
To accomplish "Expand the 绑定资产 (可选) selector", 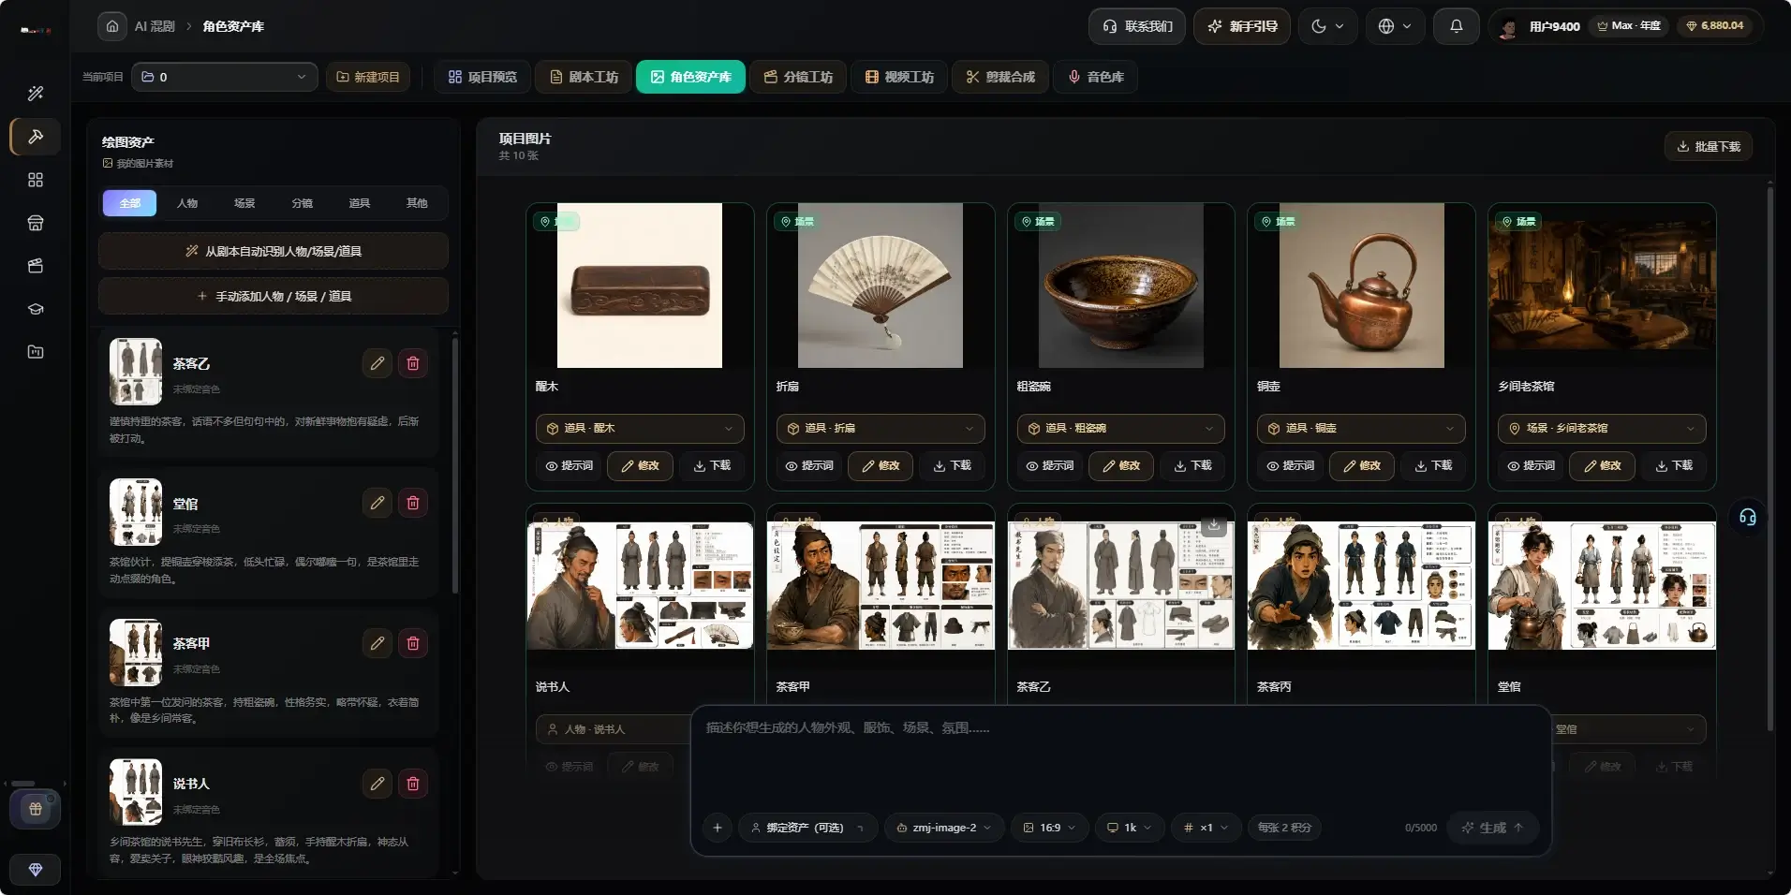I will coord(807,828).
